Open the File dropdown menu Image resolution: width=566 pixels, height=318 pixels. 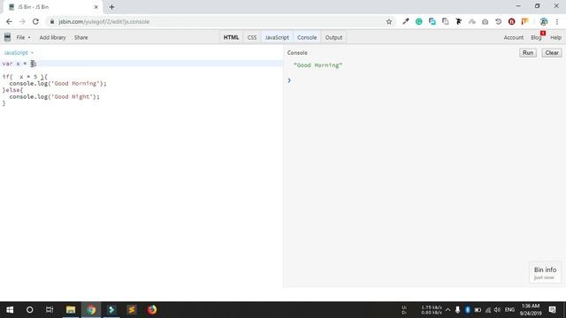point(23,37)
